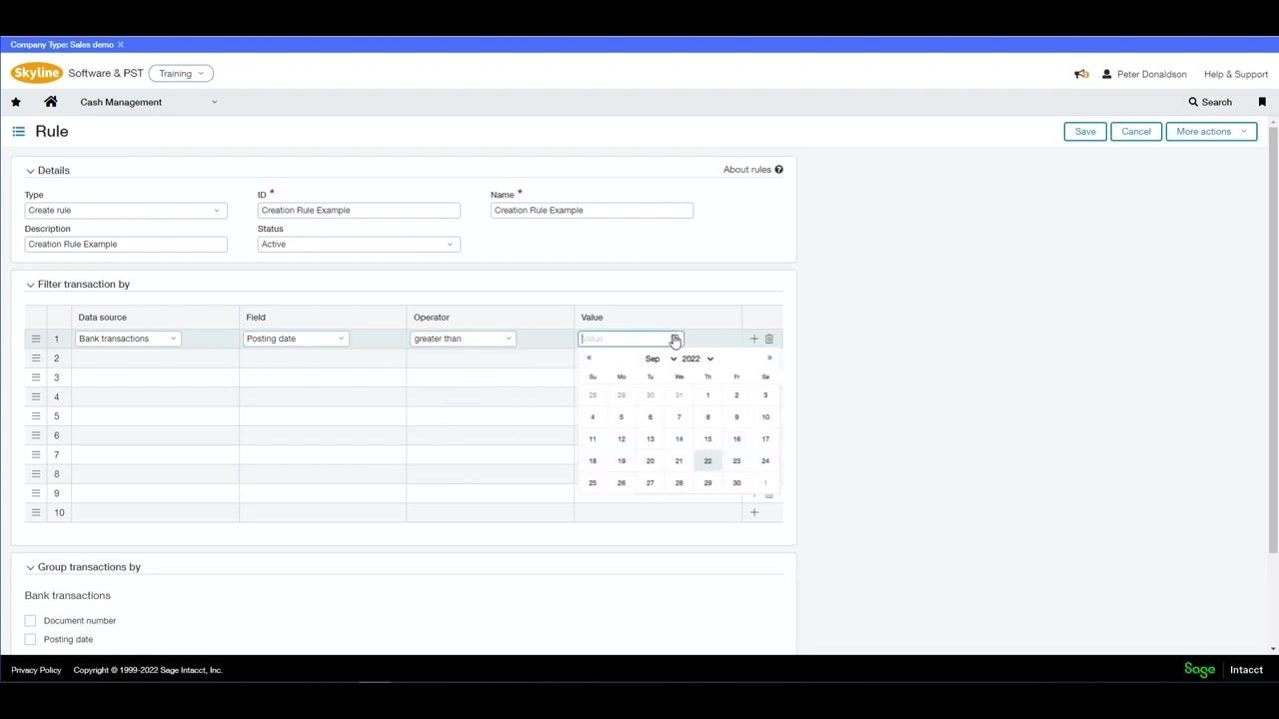Click the Name input field
The image size is (1279, 719).
592,210
